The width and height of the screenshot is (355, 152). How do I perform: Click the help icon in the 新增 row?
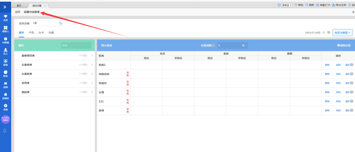point(352,110)
